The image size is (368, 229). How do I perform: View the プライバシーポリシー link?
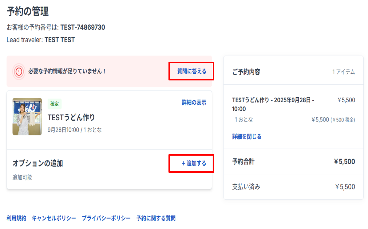tap(106, 218)
